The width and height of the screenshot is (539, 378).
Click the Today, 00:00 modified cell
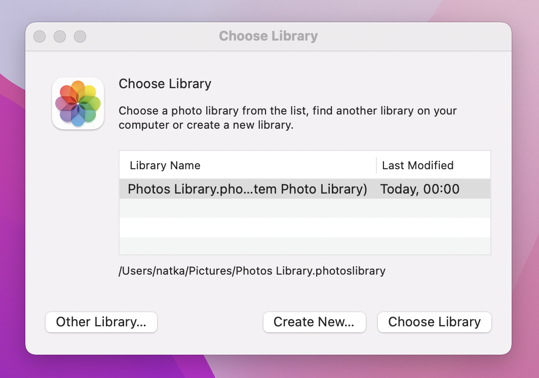tap(420, 189)
